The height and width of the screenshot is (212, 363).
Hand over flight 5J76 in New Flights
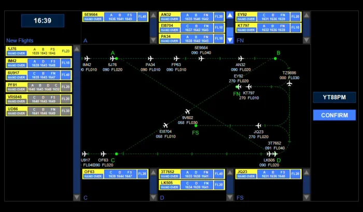coord(16,53)
